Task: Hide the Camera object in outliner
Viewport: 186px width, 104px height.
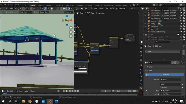Action: point(181,21)
